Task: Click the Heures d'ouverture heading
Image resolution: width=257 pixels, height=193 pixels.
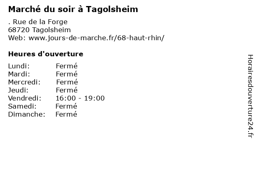Action: pos(46,54)
